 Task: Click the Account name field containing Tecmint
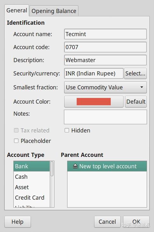[x=105, y=34]
